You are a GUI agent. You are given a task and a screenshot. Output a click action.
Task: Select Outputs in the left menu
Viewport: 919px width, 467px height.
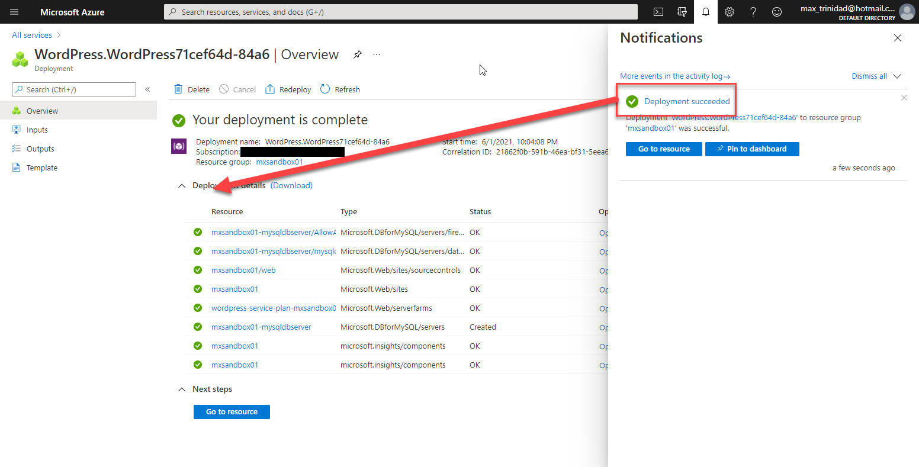78,149
